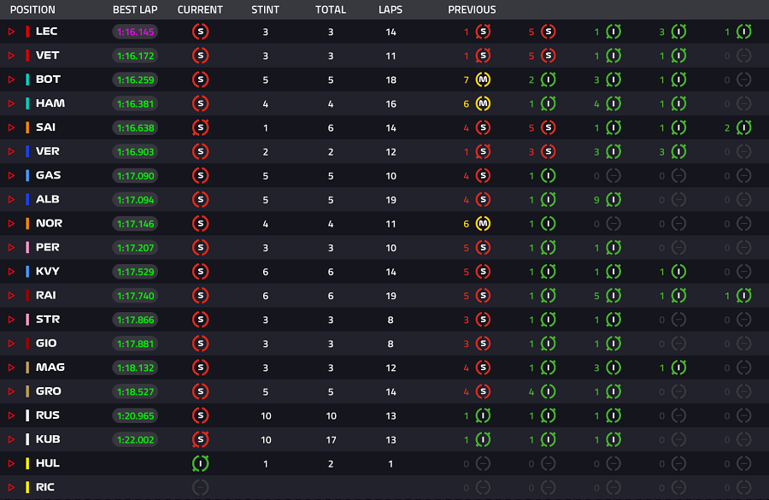Click the PREVIOUS column header
Viewport: 769px width, 500px height.
(x=472, y=9)
